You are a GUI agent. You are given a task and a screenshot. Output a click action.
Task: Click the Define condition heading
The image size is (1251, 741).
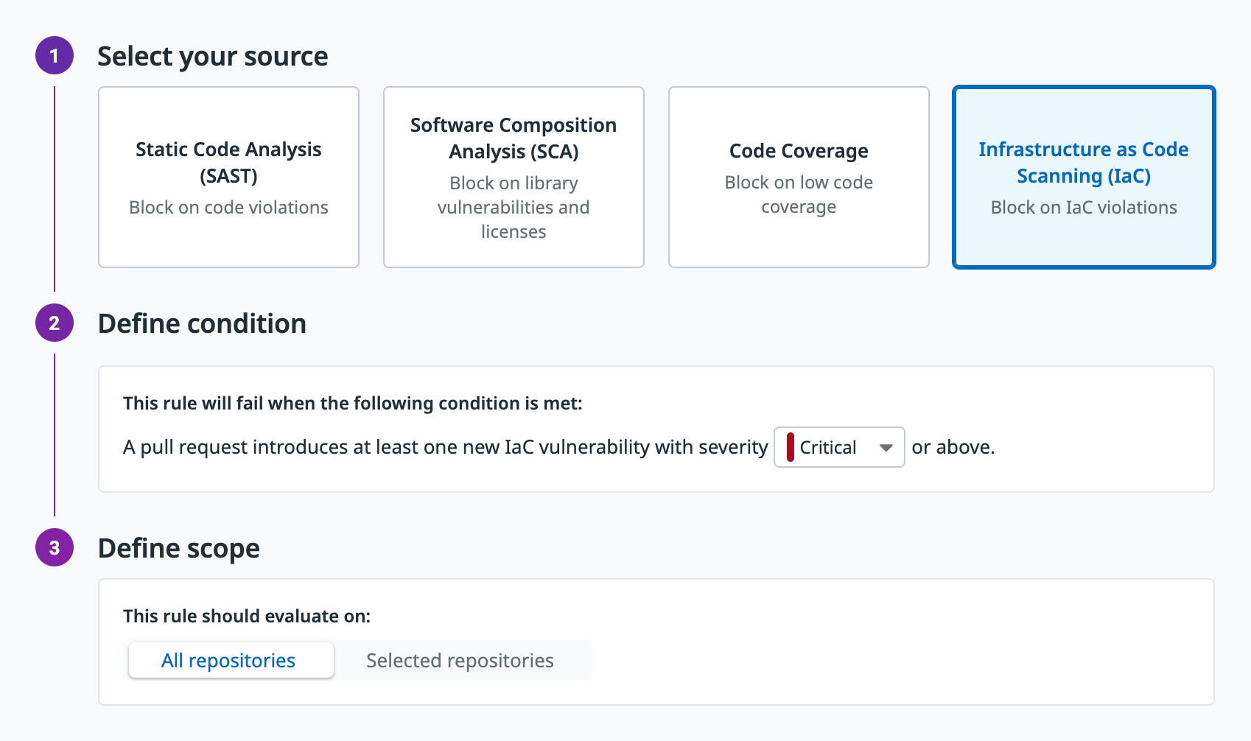pyautogui.click(x=202, y=324)
